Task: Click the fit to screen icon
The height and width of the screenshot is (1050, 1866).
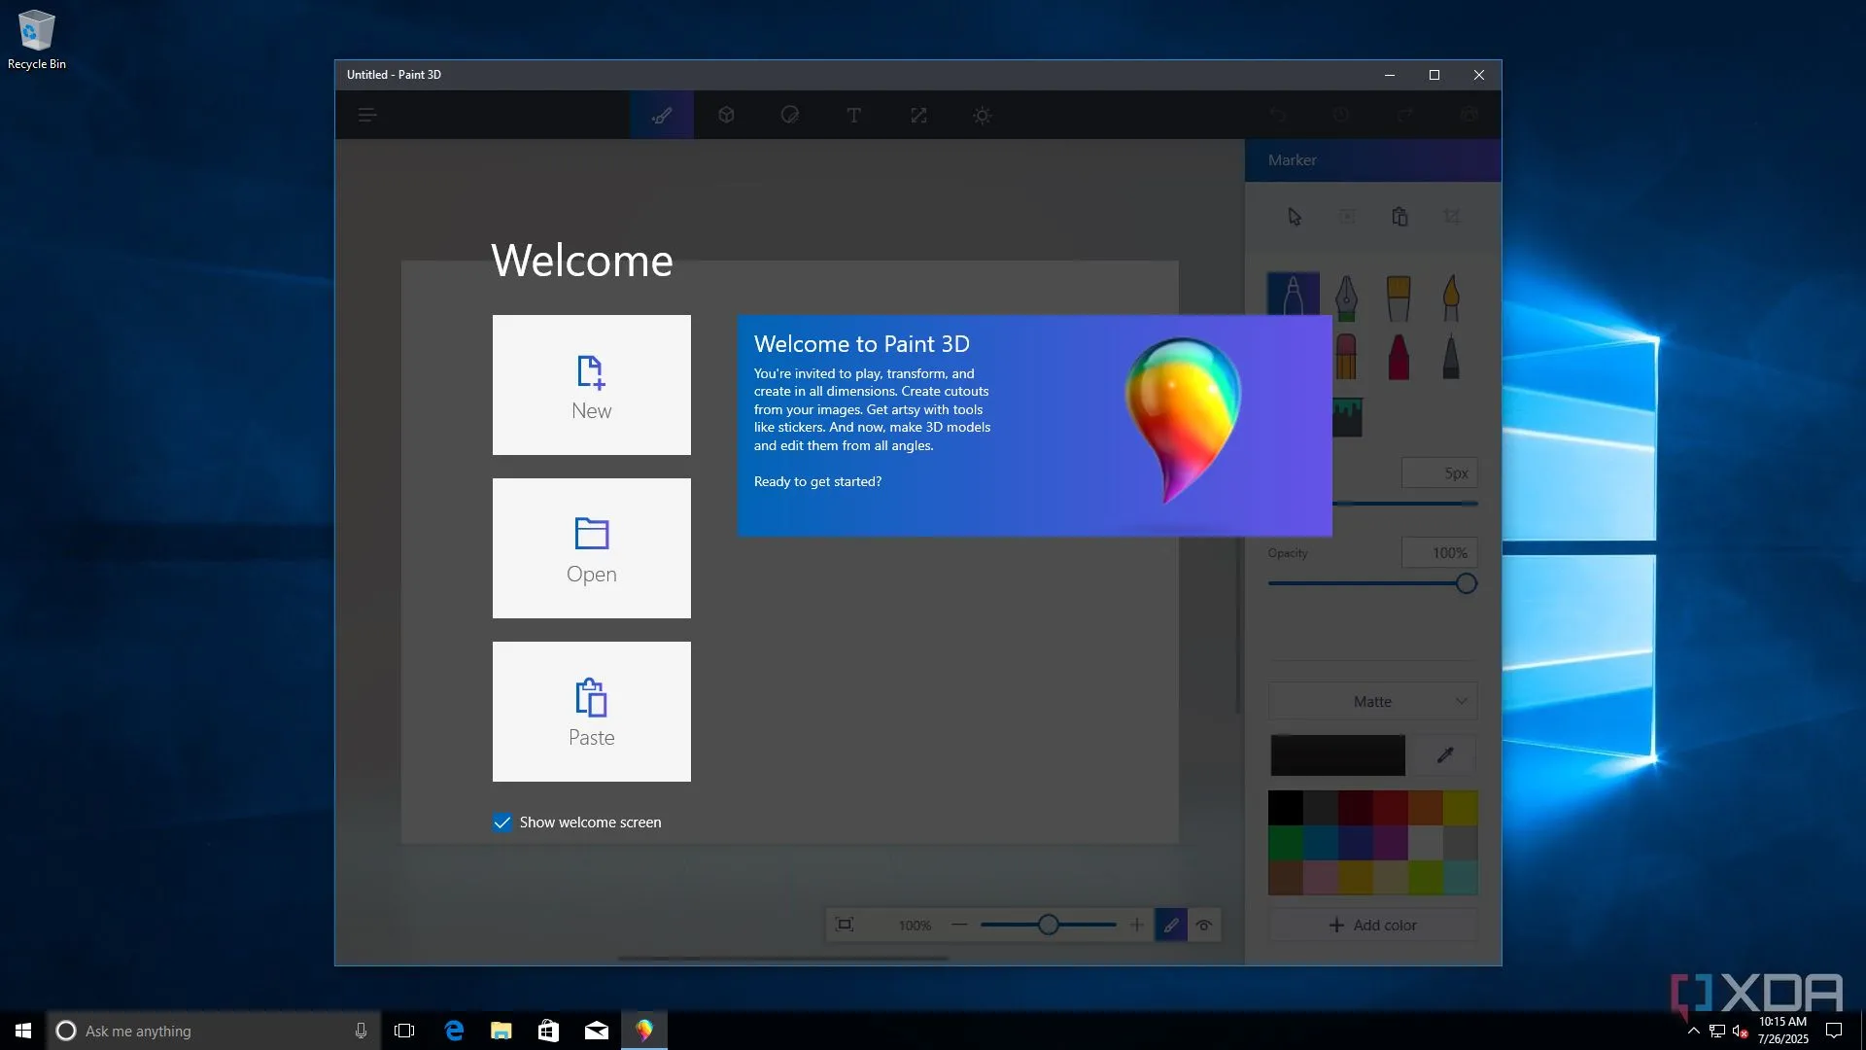Action: [845, 925]
